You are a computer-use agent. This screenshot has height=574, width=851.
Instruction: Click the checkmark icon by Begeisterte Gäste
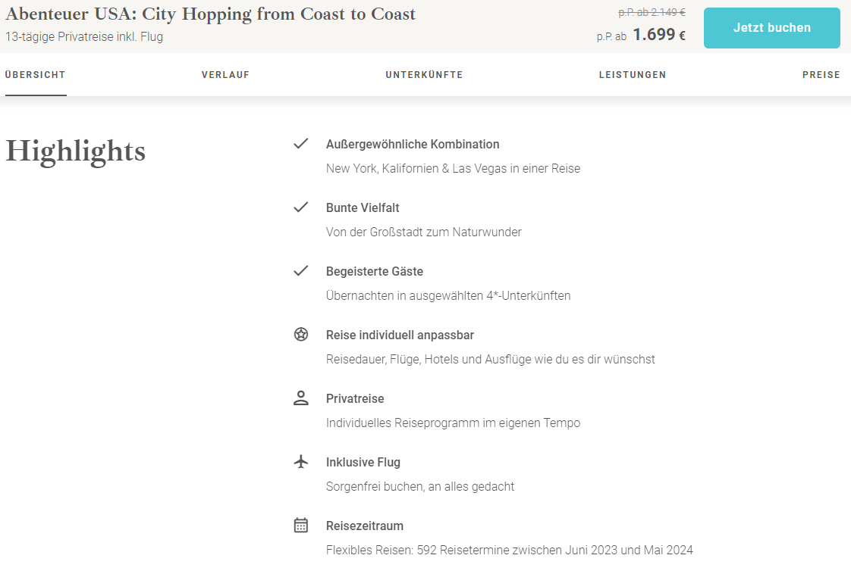pos(300,270)
